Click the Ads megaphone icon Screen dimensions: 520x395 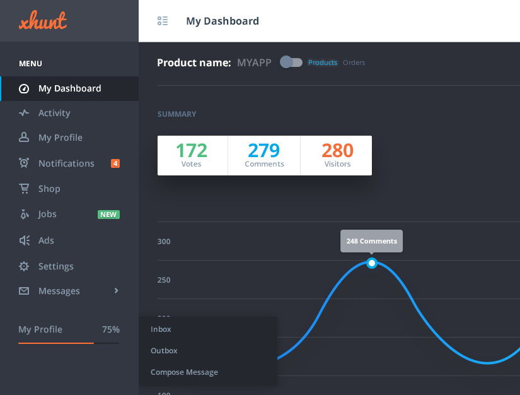coord(24,240)
